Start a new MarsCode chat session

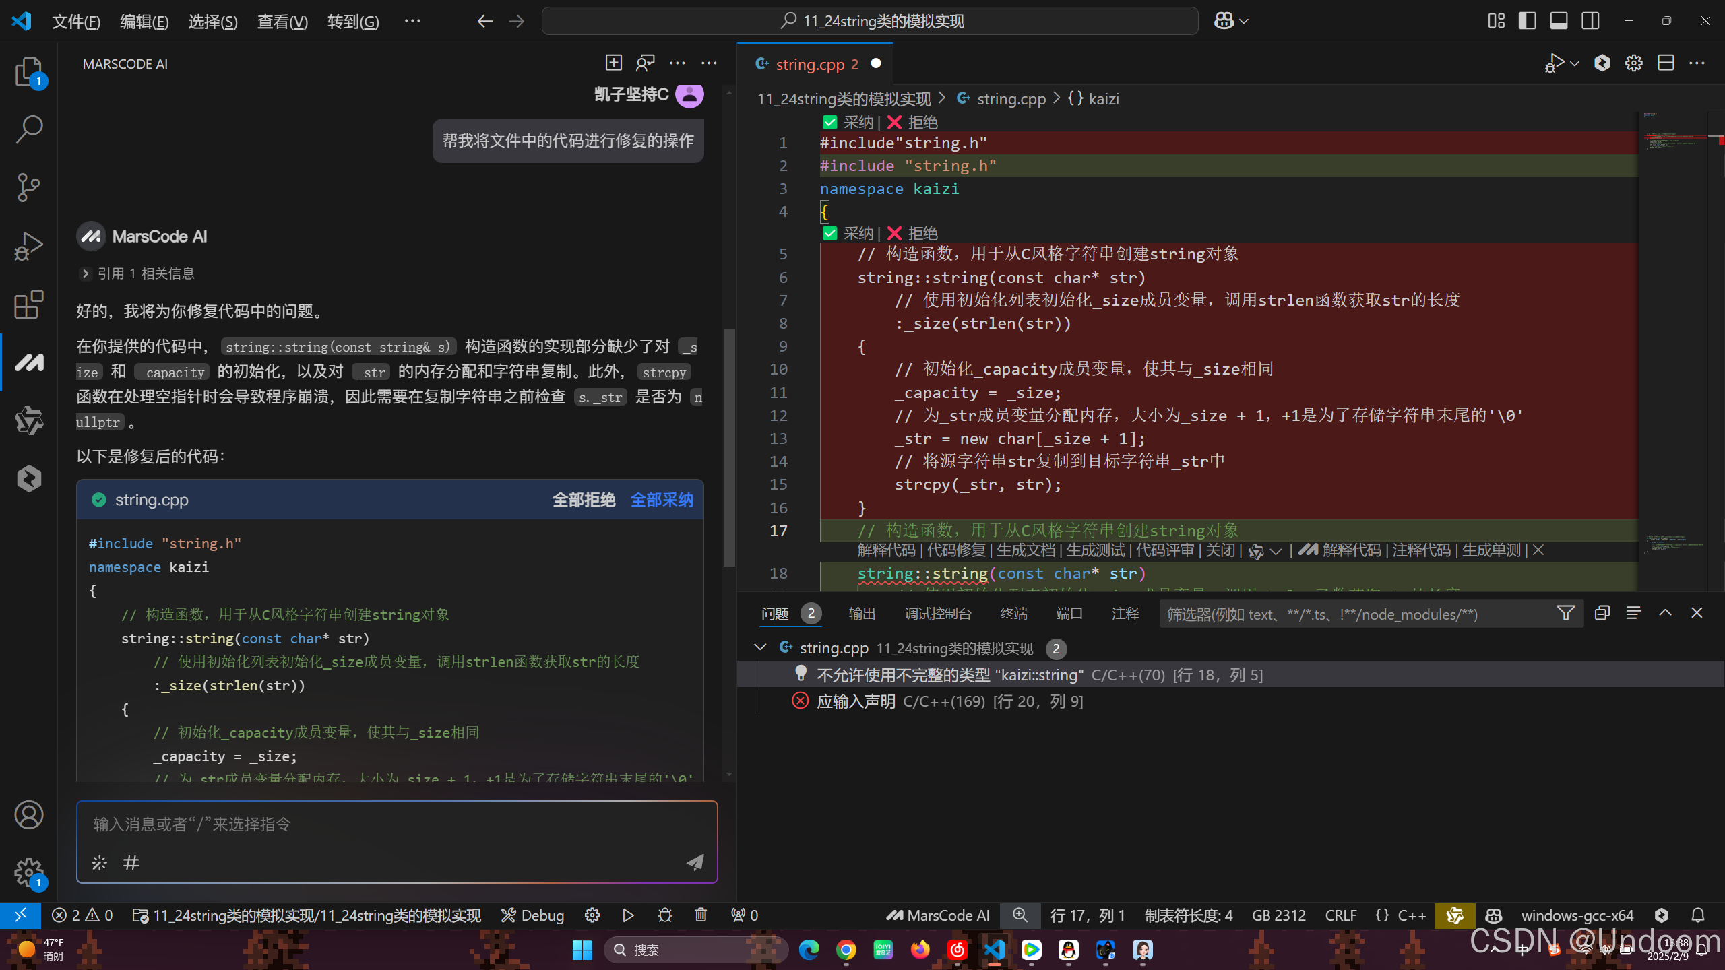tap(613, 63)
